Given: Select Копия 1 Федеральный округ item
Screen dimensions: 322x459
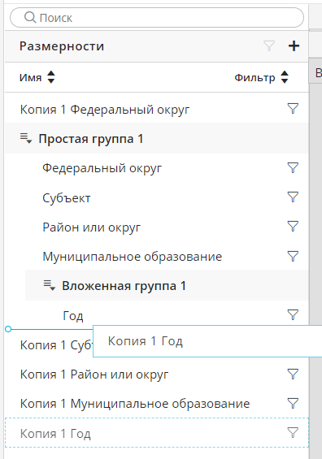Looking at the screenshot, I should click(x=105, y=110).
